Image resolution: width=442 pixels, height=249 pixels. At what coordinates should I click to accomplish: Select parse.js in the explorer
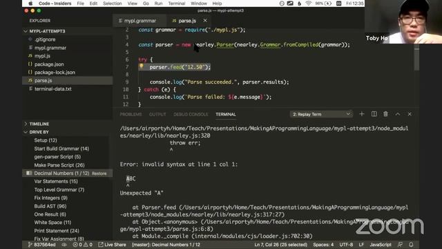pyautogui.click(x=68, y=80)
